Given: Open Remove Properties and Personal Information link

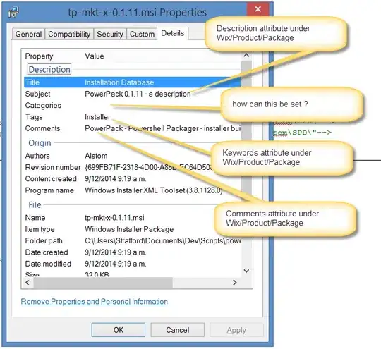Looking at the screenshot, I should pyautogui.click(x=95, y=301).
